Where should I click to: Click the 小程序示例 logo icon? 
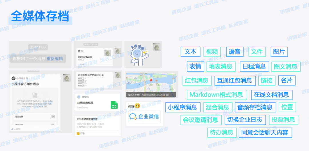pos(13,78)
